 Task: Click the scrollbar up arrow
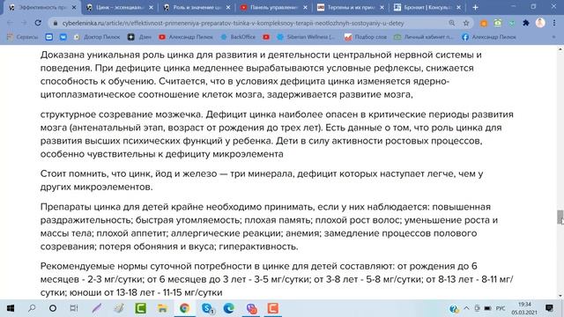(x=560, y=49)
